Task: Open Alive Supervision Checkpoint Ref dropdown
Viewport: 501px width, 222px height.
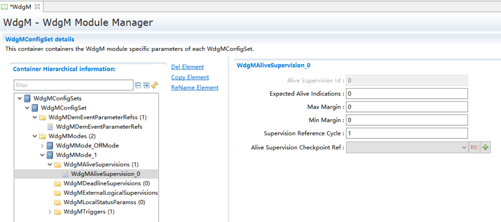Action: [464, 148]
